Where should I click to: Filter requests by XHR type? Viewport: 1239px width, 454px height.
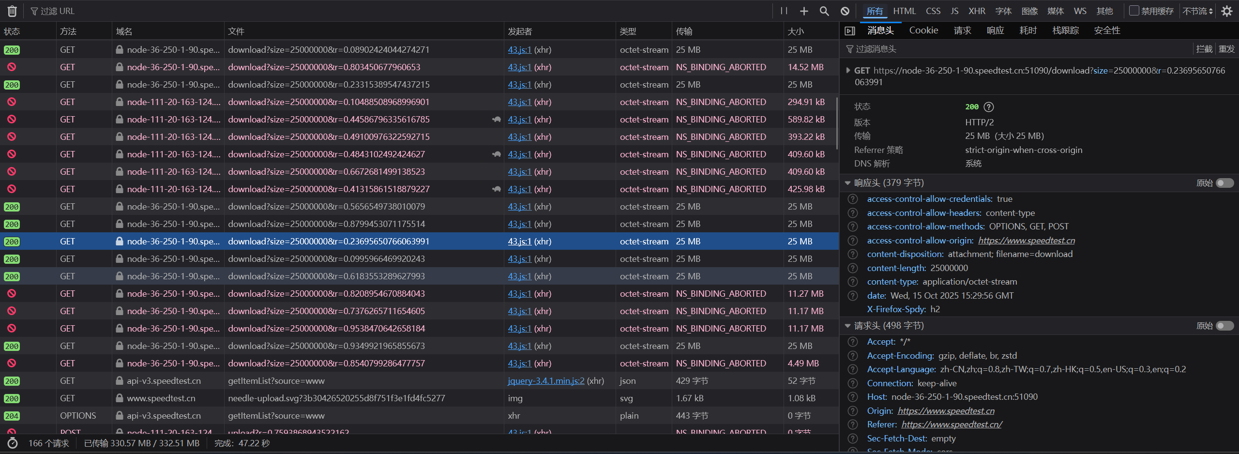[977, 11]
